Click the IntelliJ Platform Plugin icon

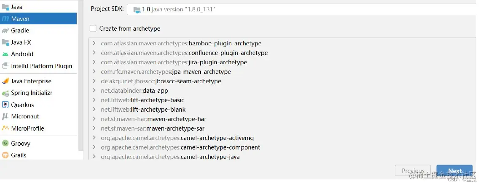pyautogui.click(x=5, y=65)
